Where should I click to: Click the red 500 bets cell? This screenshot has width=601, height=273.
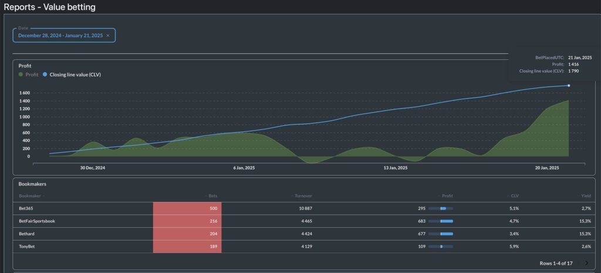pos(187,208)
